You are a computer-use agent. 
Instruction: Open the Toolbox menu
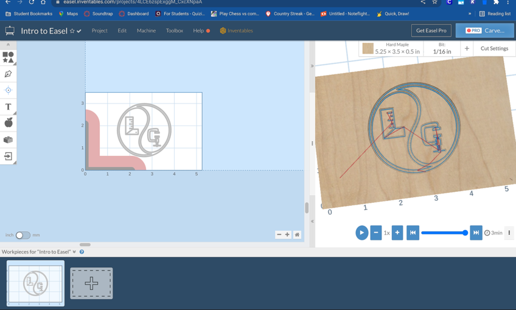(x=175, y=30)
